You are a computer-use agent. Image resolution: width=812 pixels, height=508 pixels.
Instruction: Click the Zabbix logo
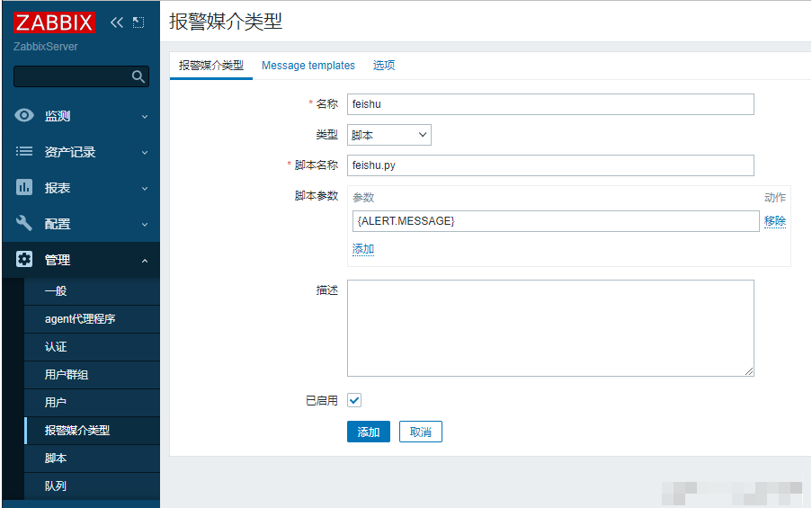pyautogui.click(x=54, y=22)
